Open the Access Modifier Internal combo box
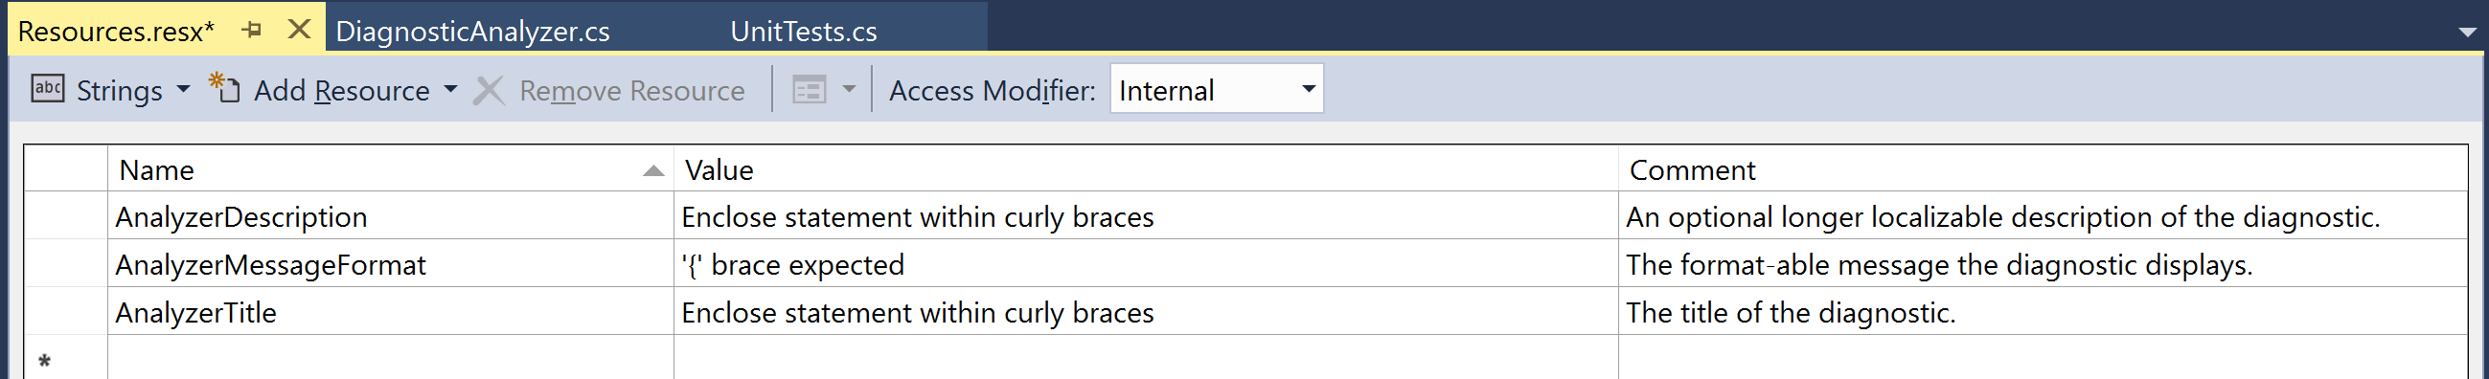The image size is (2489, 379). (x=1217, y=89)
